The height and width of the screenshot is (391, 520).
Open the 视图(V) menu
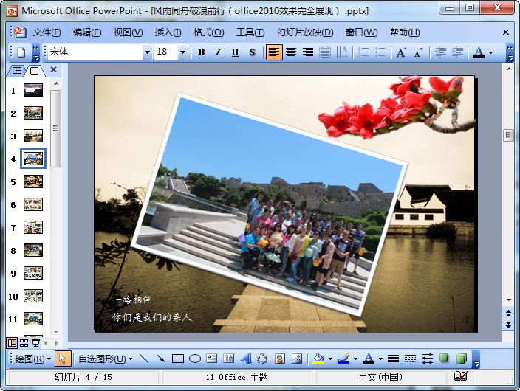pyautogui.click(x=128, y=32)
